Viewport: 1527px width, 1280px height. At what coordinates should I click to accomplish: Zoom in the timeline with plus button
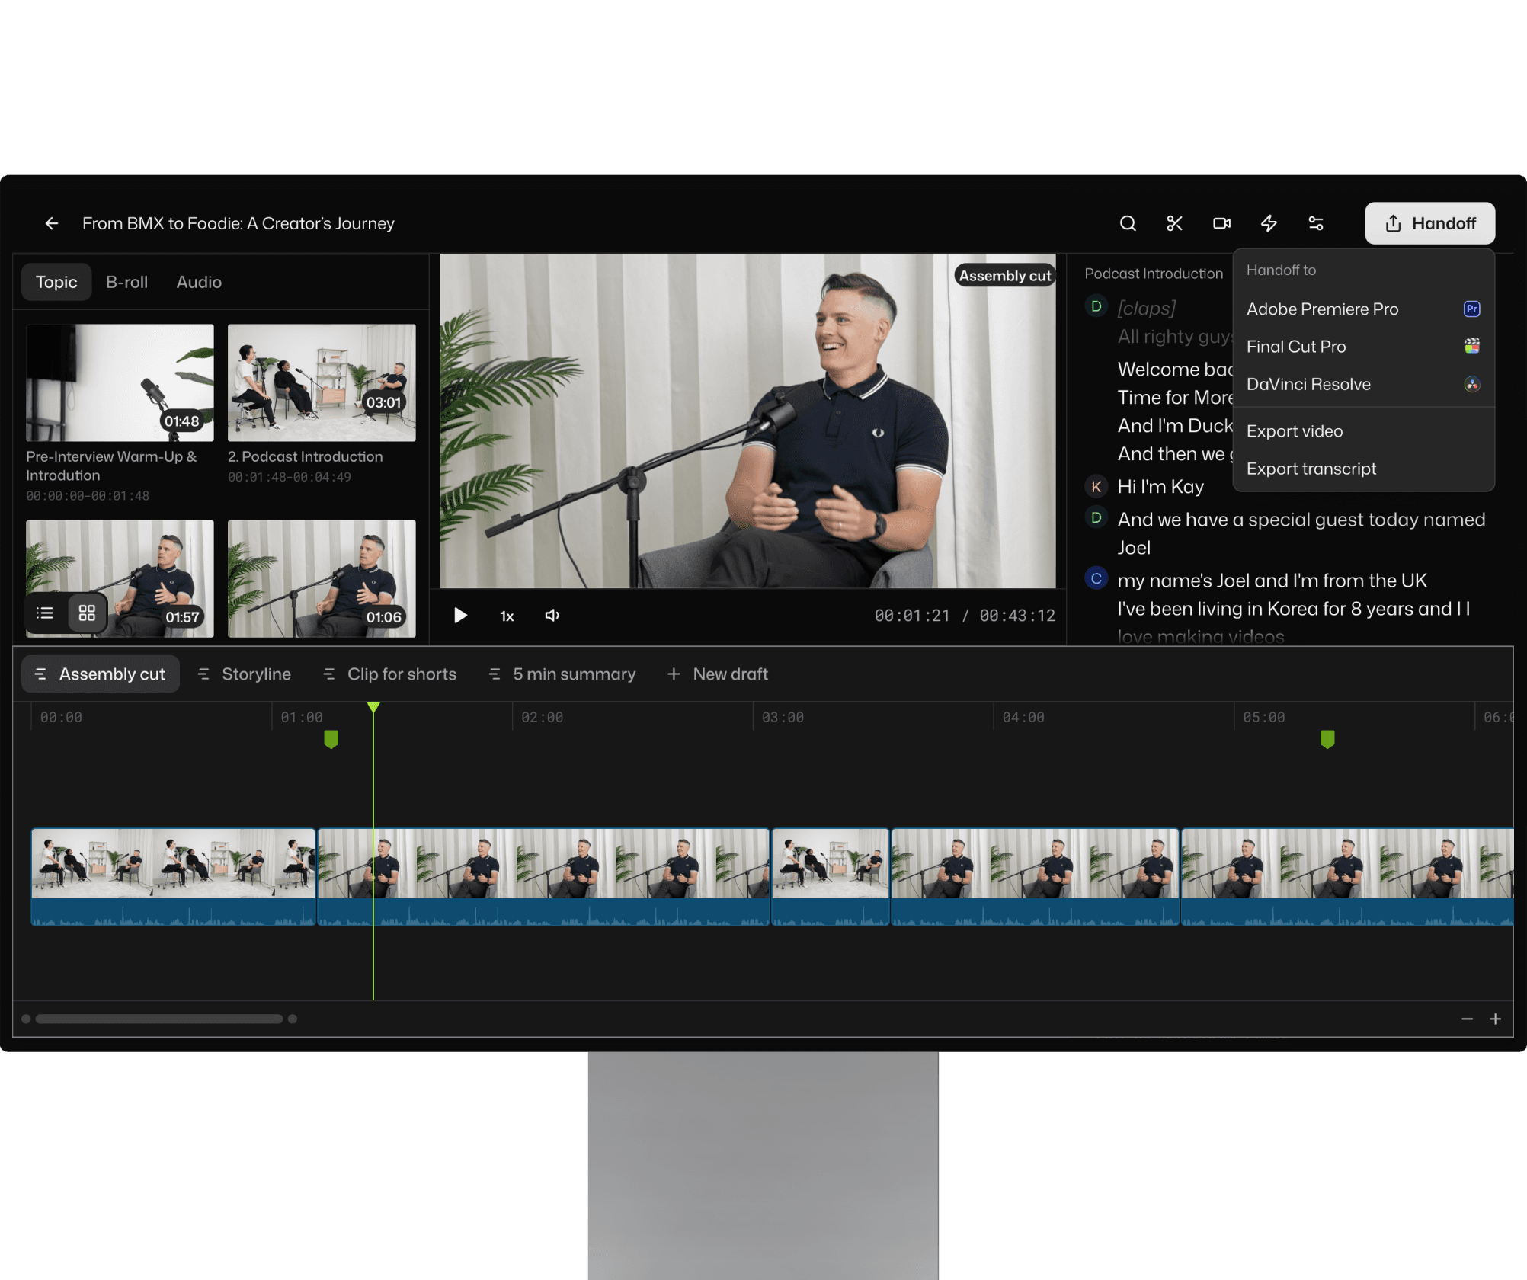pos(1496,1019)
